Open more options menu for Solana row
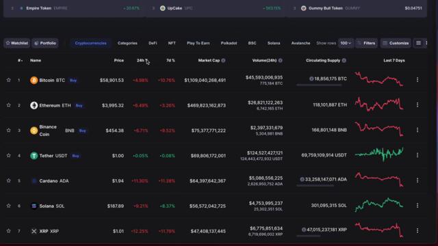This screenshot has width=438, height=246. [x=417, y=205]
